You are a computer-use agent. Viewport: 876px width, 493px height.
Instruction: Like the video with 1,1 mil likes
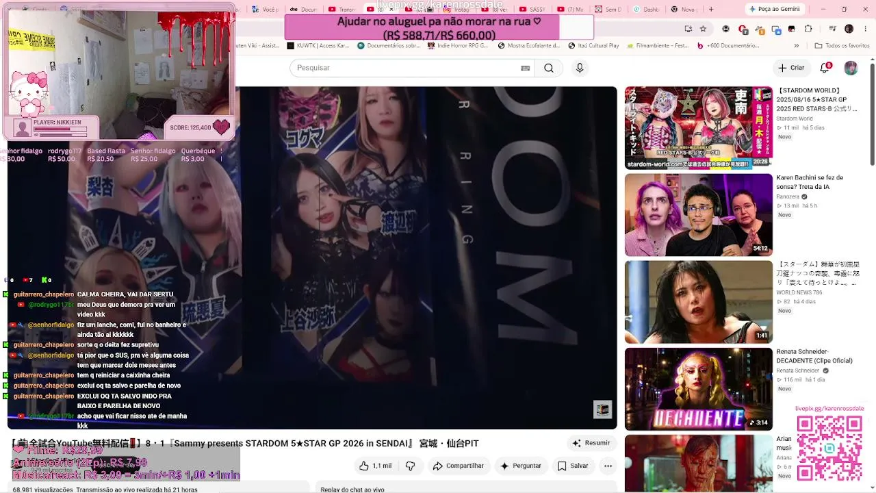[375, 466]
